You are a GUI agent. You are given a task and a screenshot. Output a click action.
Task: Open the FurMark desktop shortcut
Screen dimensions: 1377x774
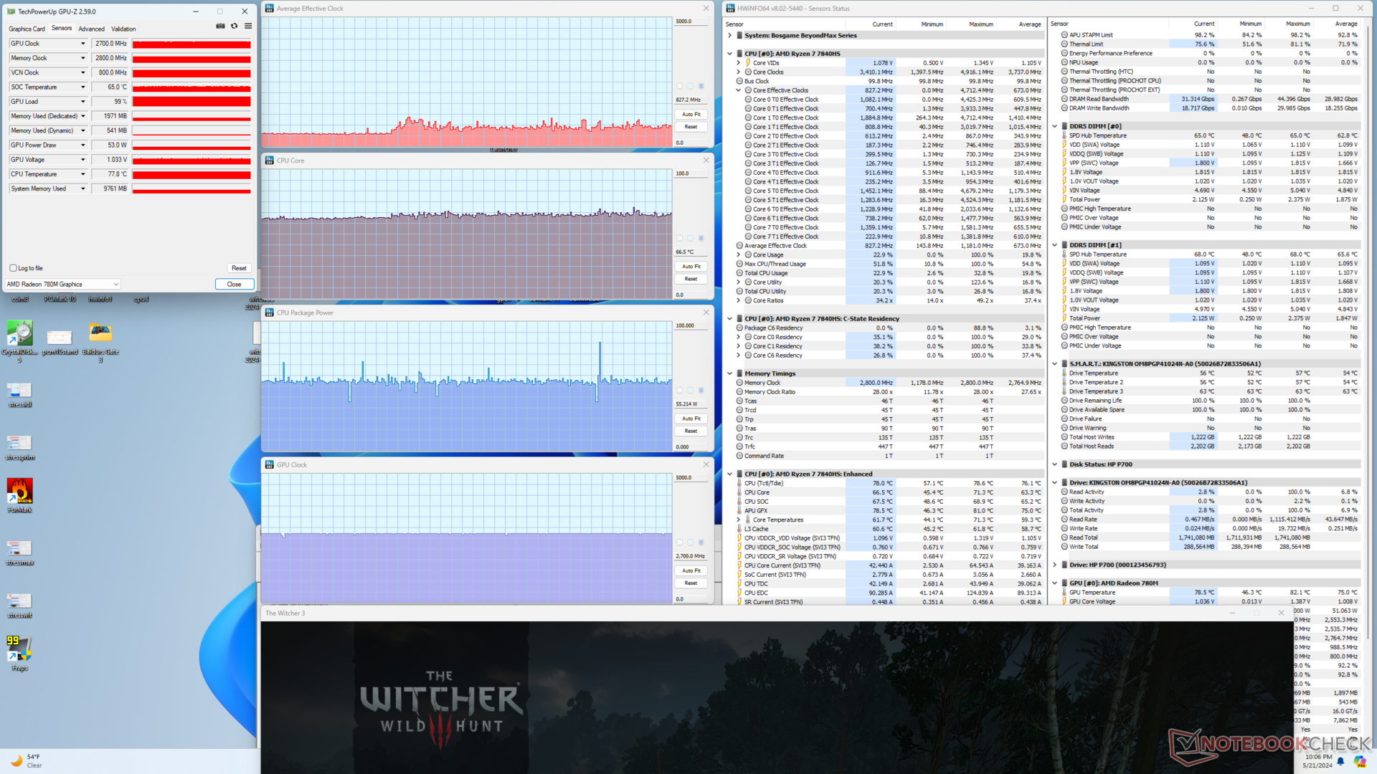20,492
